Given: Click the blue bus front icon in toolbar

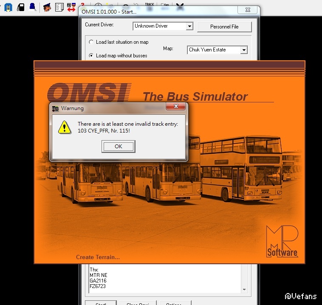Looking at the screenshot, I should point(8,7).
